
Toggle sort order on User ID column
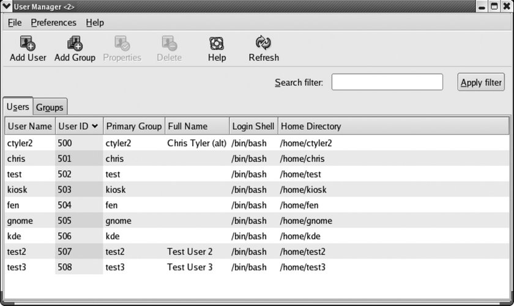click(78, 127)
